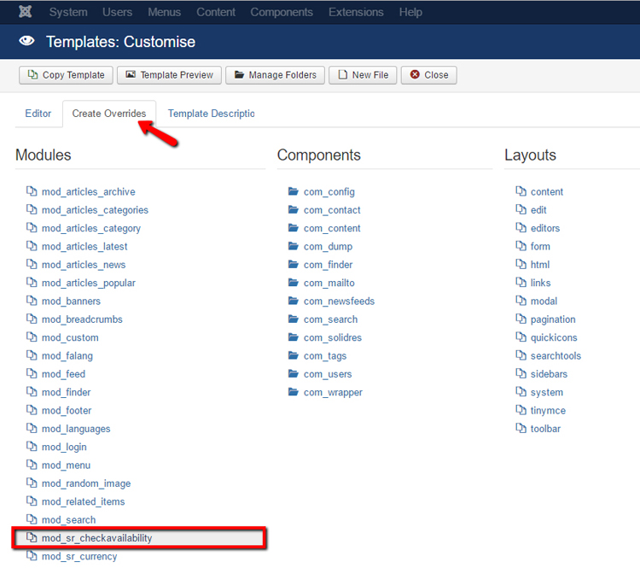Click folder icon next to com_users

(x=293, y=373)
